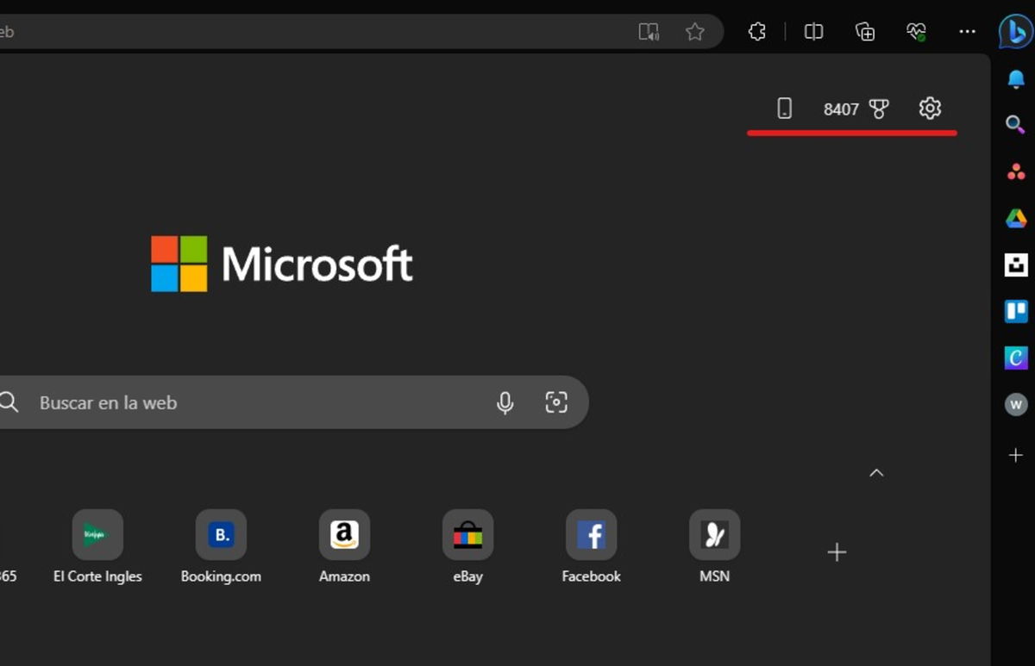The height and width of the screenshot is (666, 1035).
Task: Open notifications via the bell icon
Action: [1015, 78]
